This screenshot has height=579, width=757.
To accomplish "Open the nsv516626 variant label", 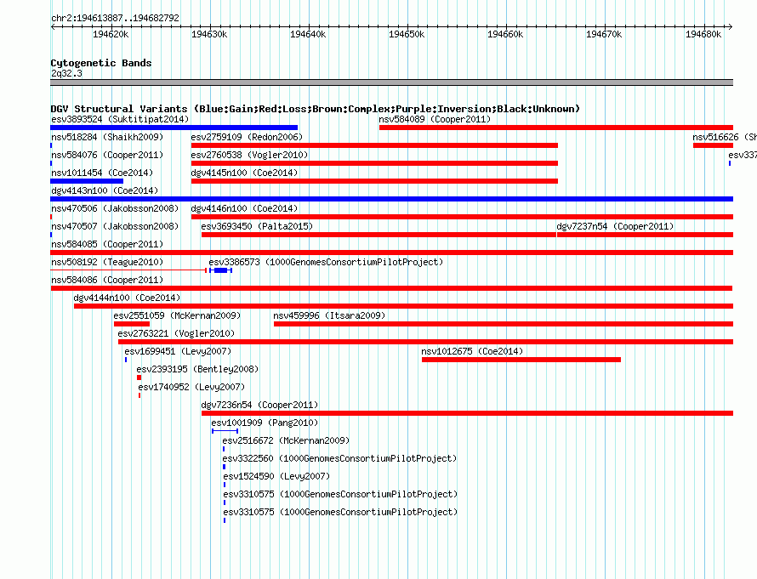I will (x=724, y=137).
